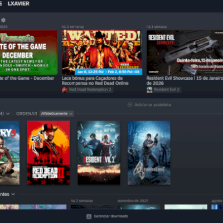The image size is (223, 223).
Task: Open the recent thumbnail under 'novembro de 2025'
Action: (139, 207)
